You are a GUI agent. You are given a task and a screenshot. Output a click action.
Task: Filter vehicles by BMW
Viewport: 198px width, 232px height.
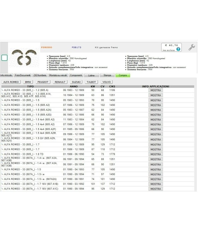(28, 82)
